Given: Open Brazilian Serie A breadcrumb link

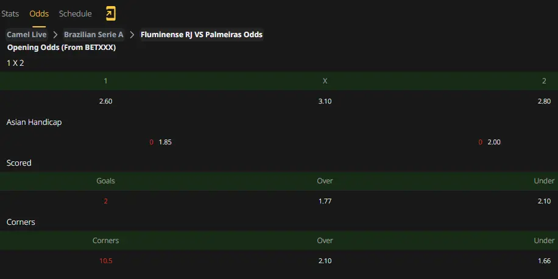Looking at the screenshot, I should [x=94, y=35].
